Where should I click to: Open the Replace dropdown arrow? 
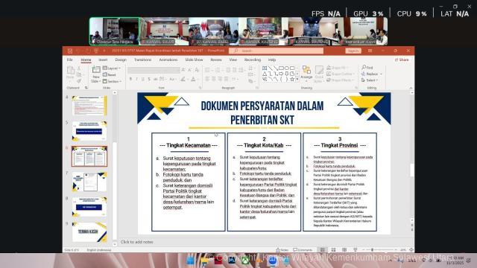coord(381,74)
